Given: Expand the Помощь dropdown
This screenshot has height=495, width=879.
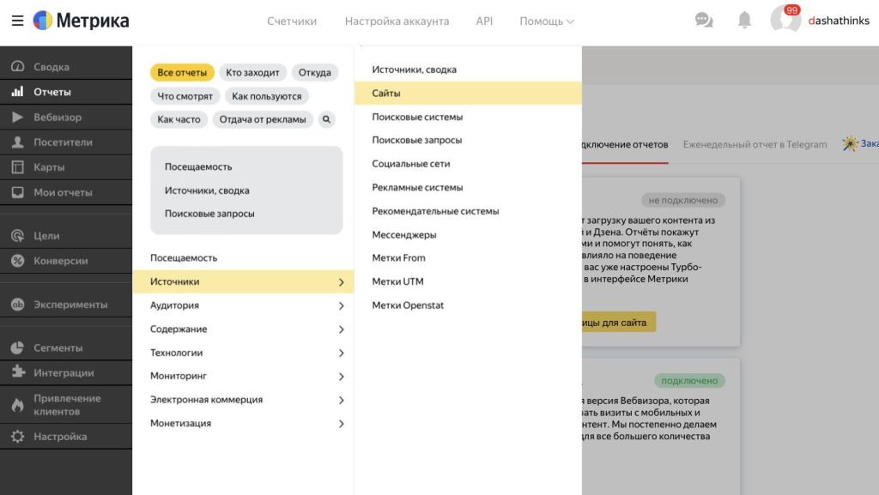Looking at the screenshot, I should click(x=546, y=21).
